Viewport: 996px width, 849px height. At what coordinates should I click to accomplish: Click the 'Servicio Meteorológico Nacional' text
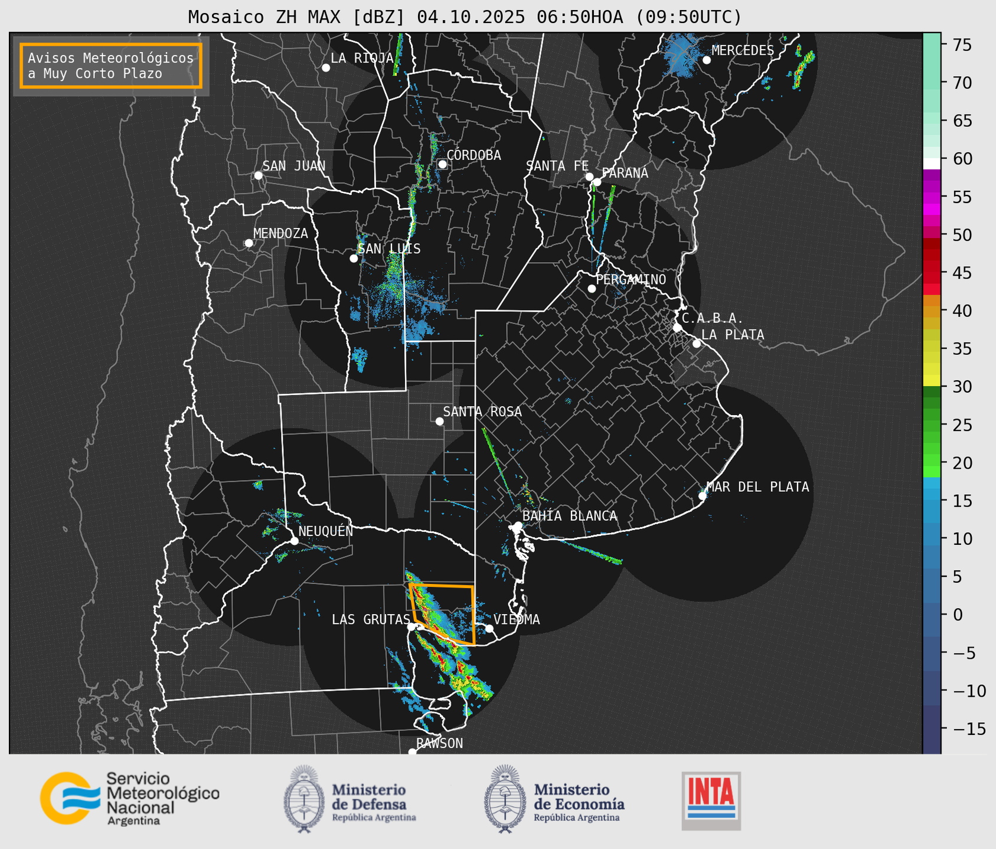click(163, 793)
